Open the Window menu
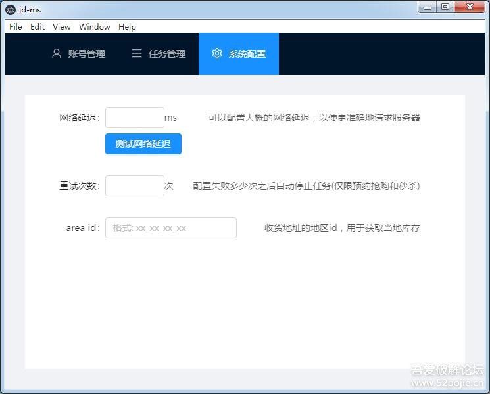 pyautogui.click(x=95, y=27)
